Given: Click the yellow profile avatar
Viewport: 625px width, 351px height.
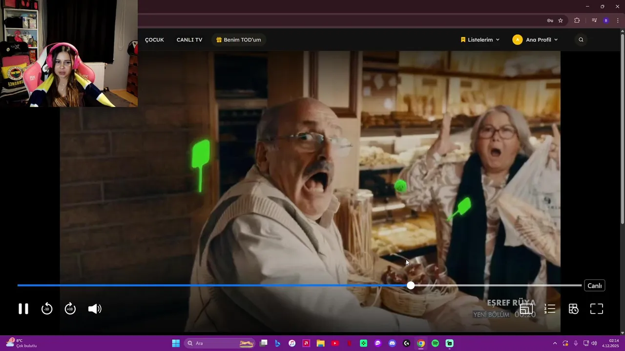Looking at the screenshot, I should coord(518,39).
